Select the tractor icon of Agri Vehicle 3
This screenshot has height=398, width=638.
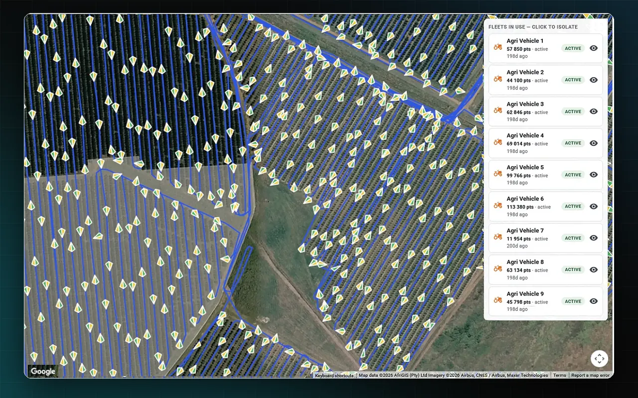coord(498,110)
